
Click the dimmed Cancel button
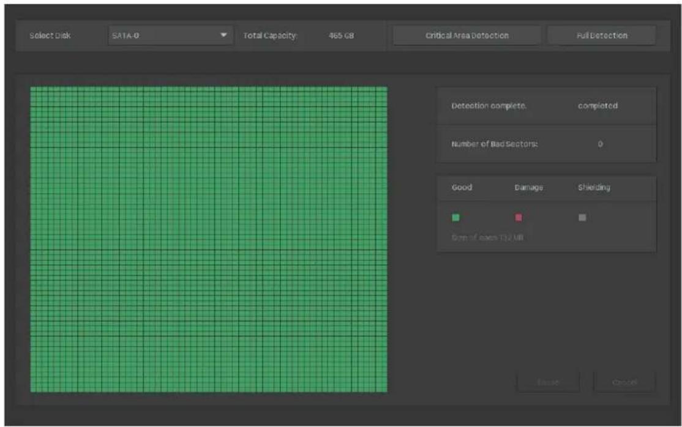[x=624, y=382]
